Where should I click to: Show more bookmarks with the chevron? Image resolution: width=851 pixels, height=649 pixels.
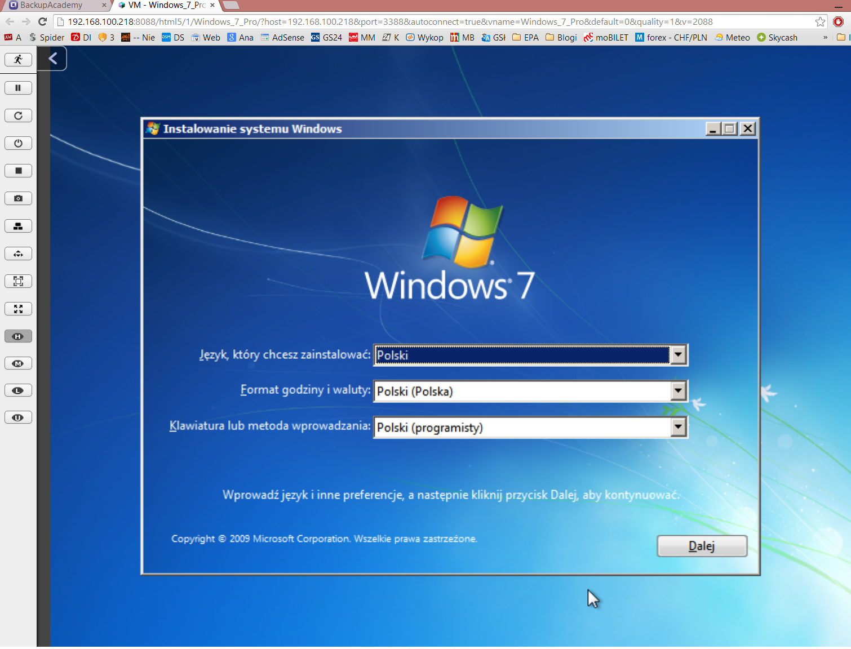click(x=826, y=37)
